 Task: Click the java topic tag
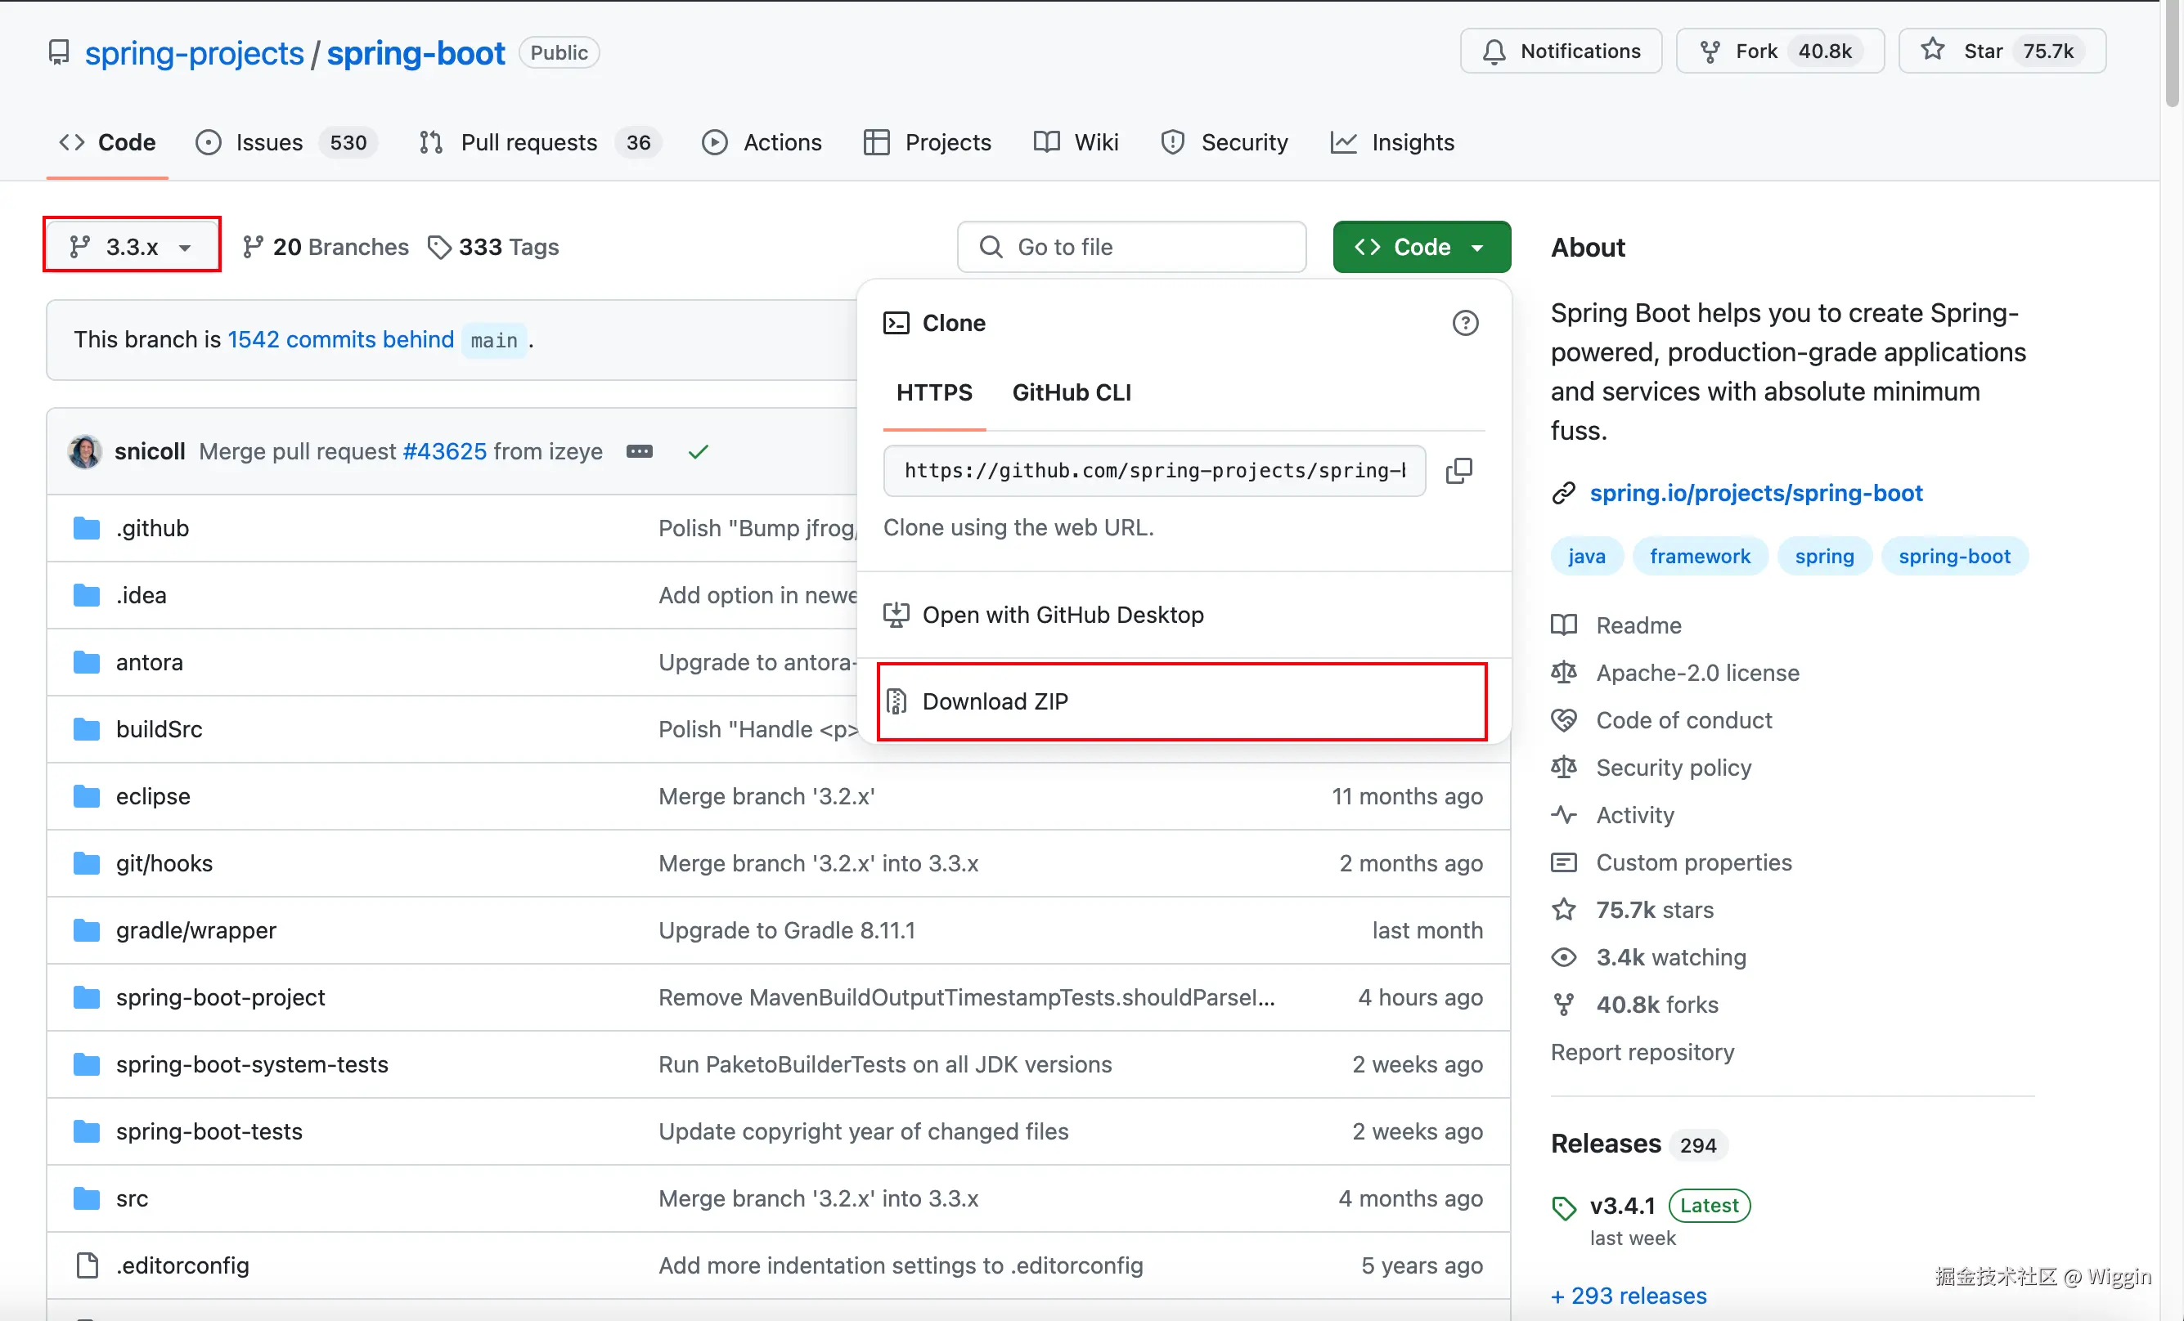(x=1586, y=557)
